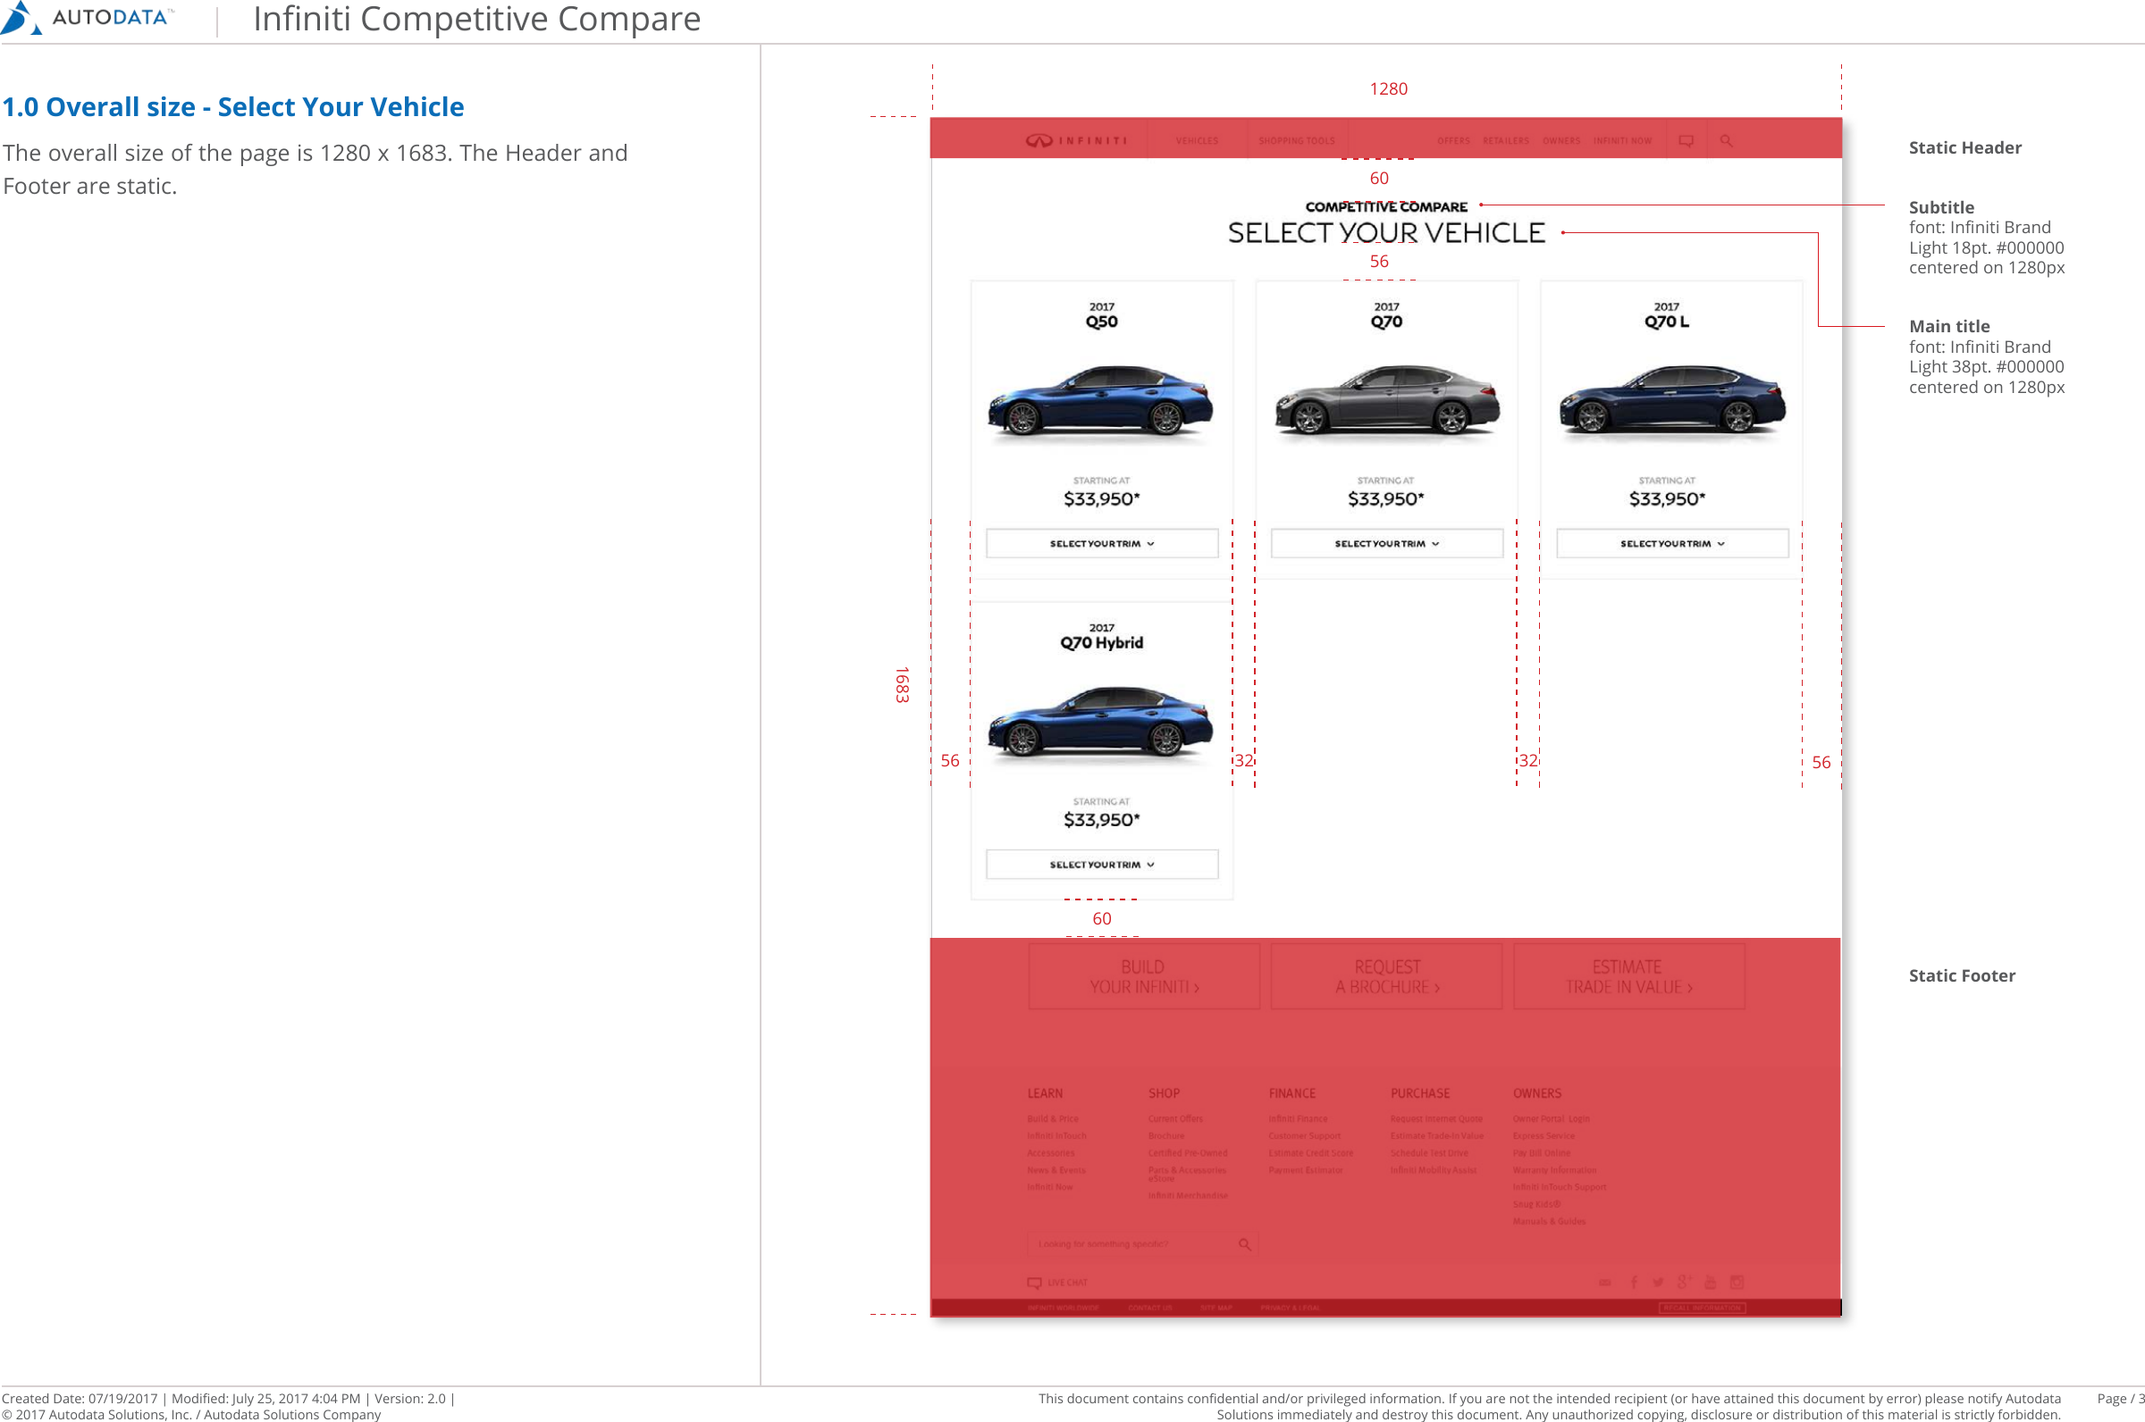Click the YouTube icon in the footer
Image resolution: width=2145 pixels, height=1422 pixels.
pyautogui.click(x=1710, y=1282)
